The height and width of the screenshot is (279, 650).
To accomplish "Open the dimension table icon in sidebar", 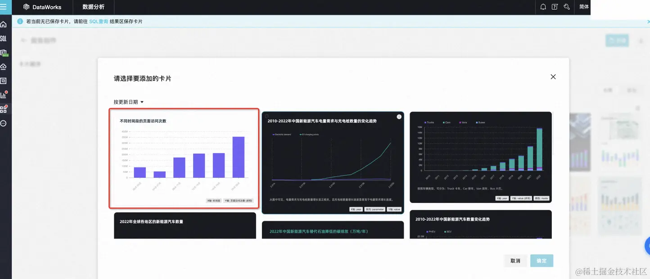I will pos(4,81).
